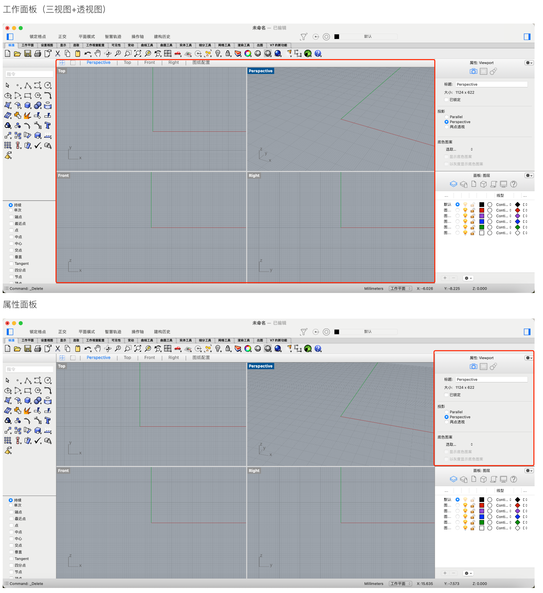Open gear dropdown beside 属性: Viewport in upper screenshot
543x593 pixels.
tap(529, 63)
